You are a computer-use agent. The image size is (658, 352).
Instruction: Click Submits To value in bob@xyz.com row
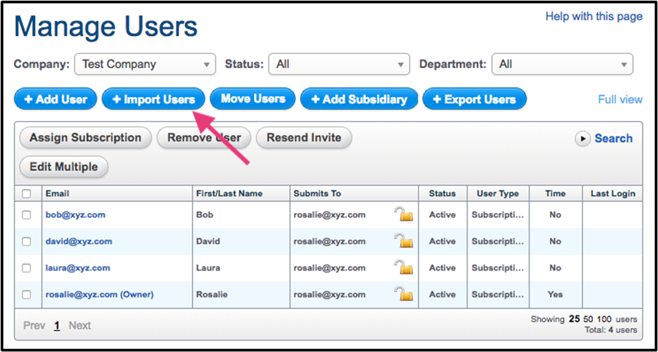[x=329, y=215]
